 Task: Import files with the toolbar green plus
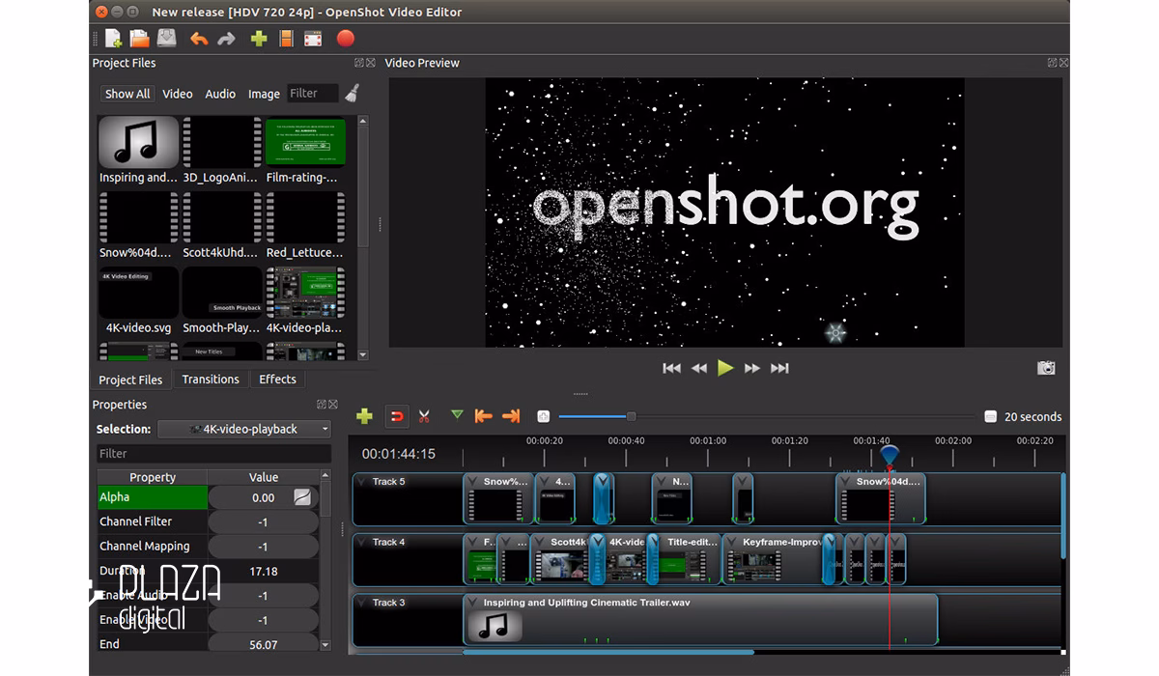coord(259,39)
